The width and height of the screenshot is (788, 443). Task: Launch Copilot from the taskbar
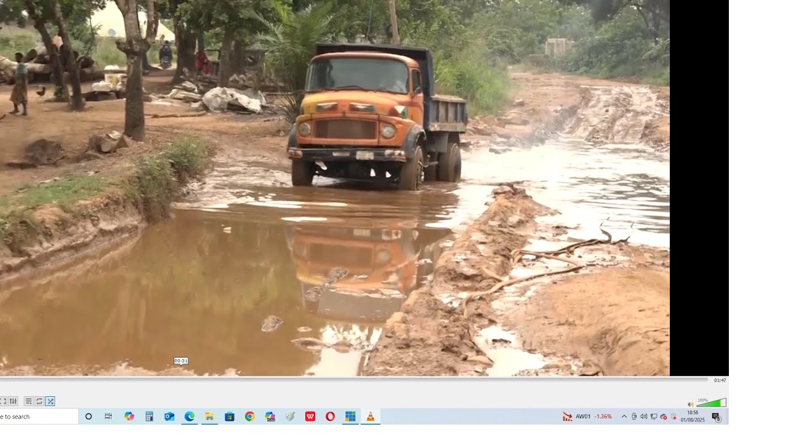pyautogui.click(x=129, y=417)
